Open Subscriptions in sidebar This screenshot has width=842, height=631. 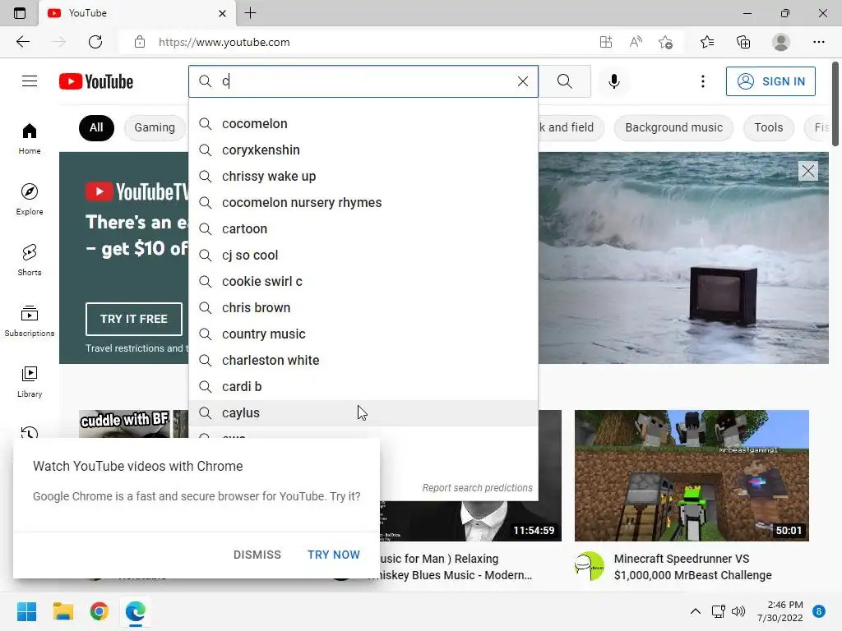coord(30,321)
